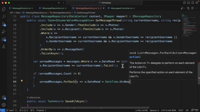Click the Data breadcrumb segment

coord(18,13)
